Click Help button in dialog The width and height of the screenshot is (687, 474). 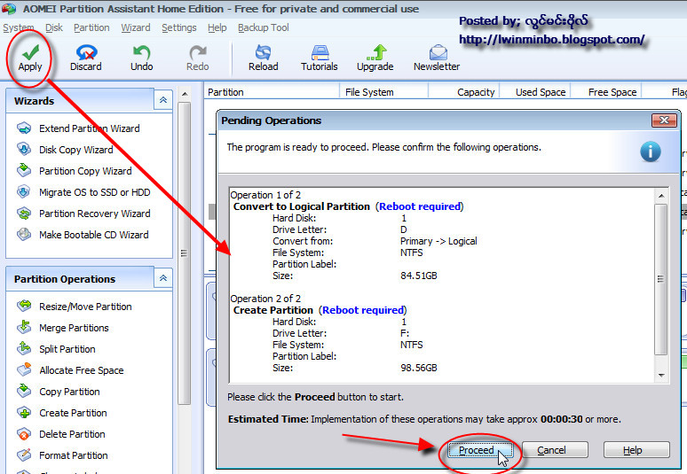[636, 450]
